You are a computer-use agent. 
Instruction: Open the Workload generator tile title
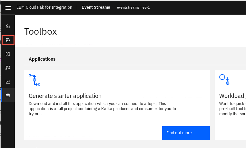pyautogui.click(x=232, y=96)
